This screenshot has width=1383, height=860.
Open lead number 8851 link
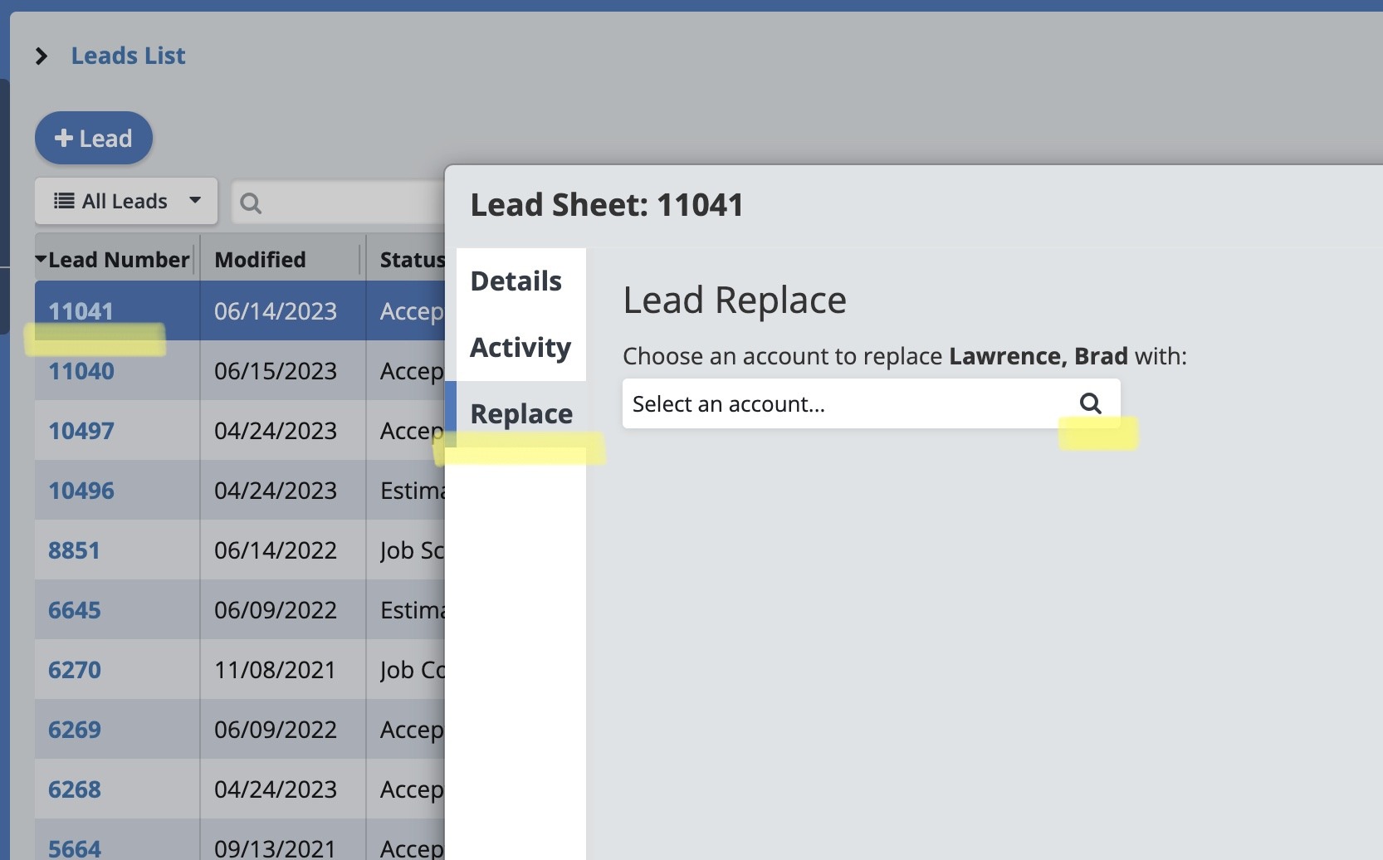[74, 550]
